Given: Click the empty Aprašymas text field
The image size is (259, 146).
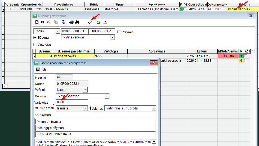Looking at the screenshot, I should [x=106, y=115].
